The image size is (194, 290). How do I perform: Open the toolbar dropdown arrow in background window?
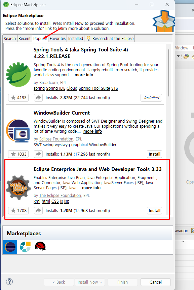click(178, 56)
